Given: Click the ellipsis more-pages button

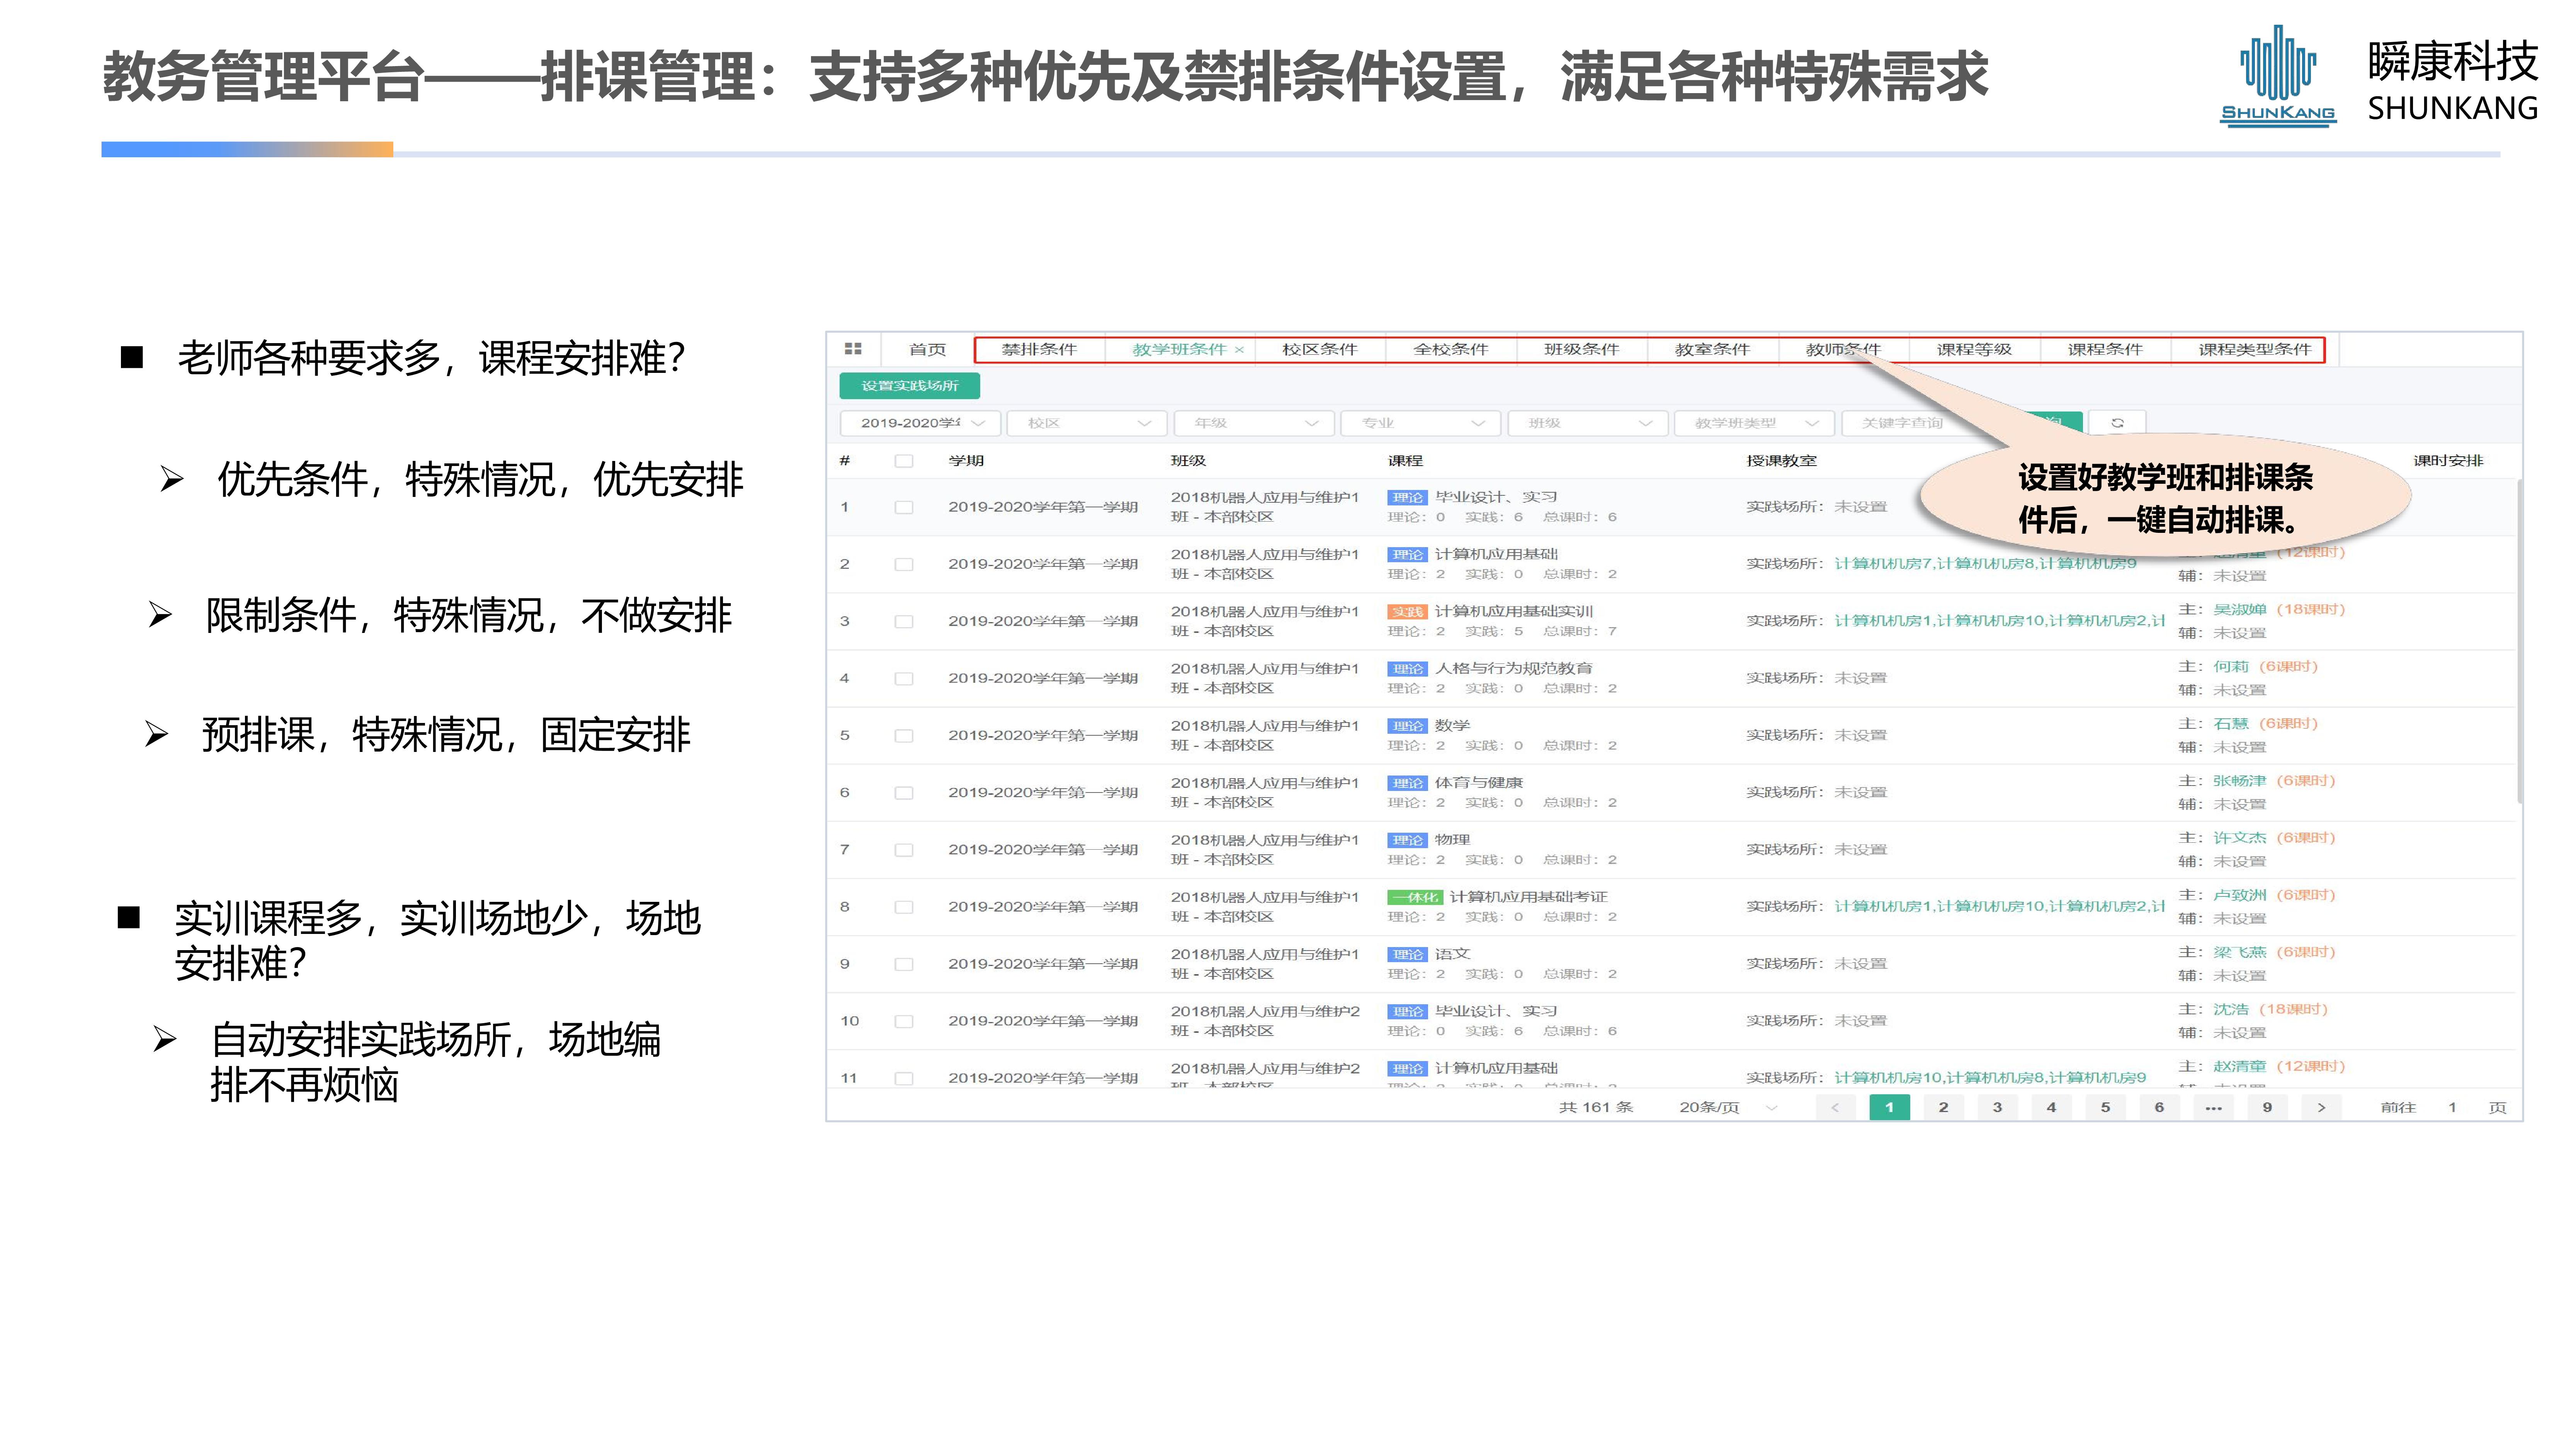Looking at the screenshot, I should coord(2213,1107).
